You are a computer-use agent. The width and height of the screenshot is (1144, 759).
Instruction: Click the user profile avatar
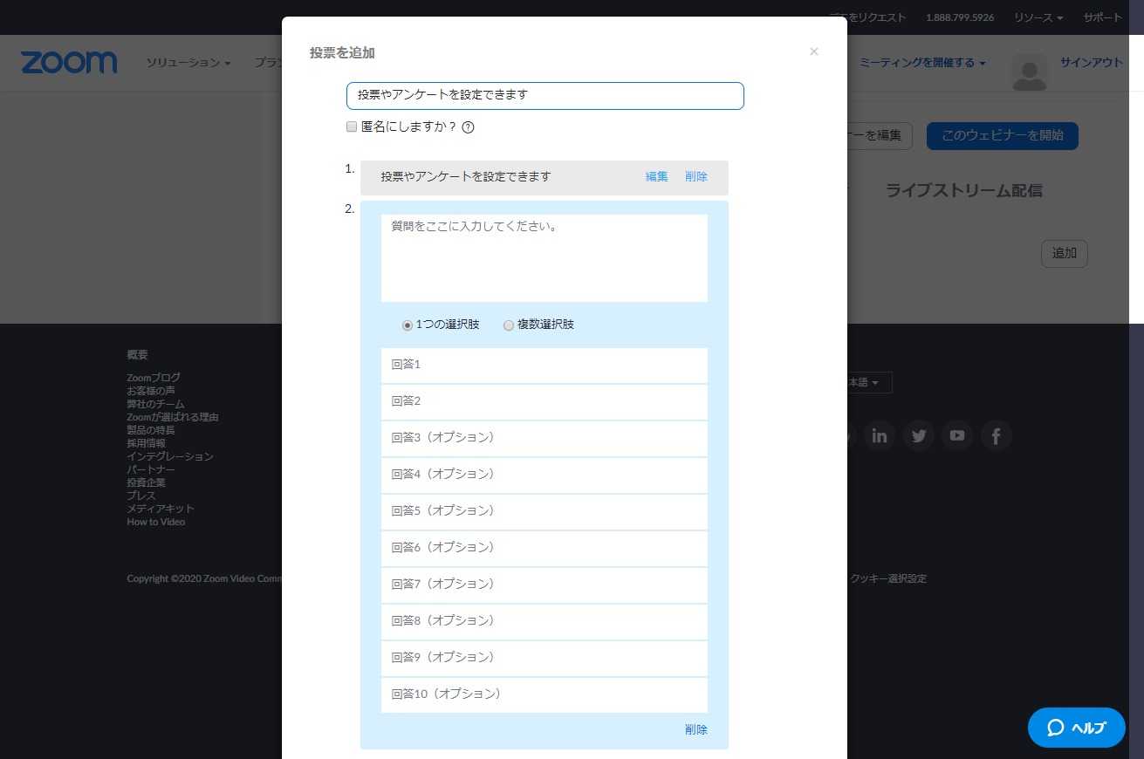point(1030,72)
